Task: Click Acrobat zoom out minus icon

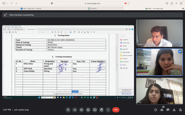Action: pyautogui.click(x=58, y=32)
